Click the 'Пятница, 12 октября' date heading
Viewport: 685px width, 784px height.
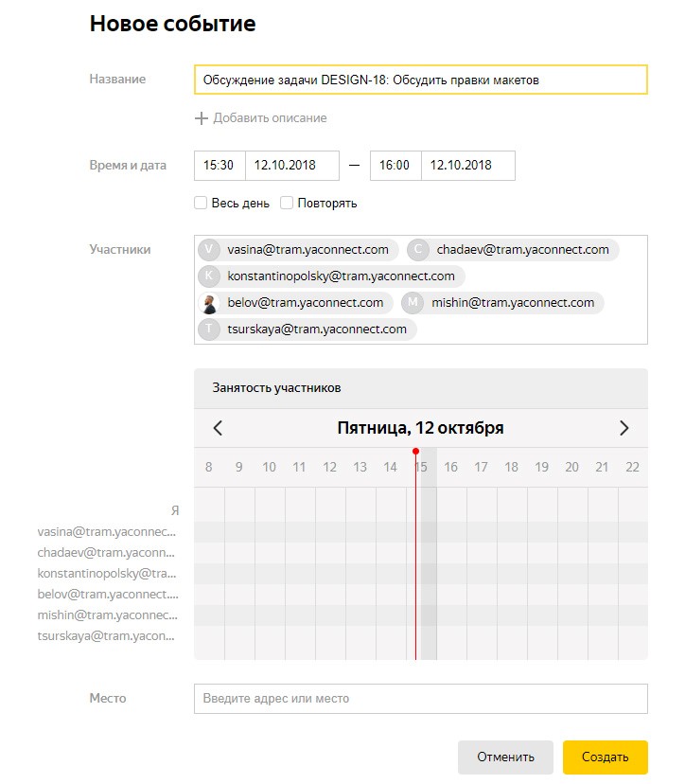(x=421, y=428)
